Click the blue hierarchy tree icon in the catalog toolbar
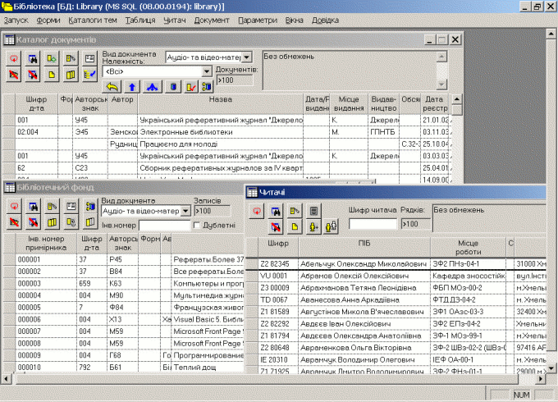Screen dimensions: 558x402 click(153, 87)
